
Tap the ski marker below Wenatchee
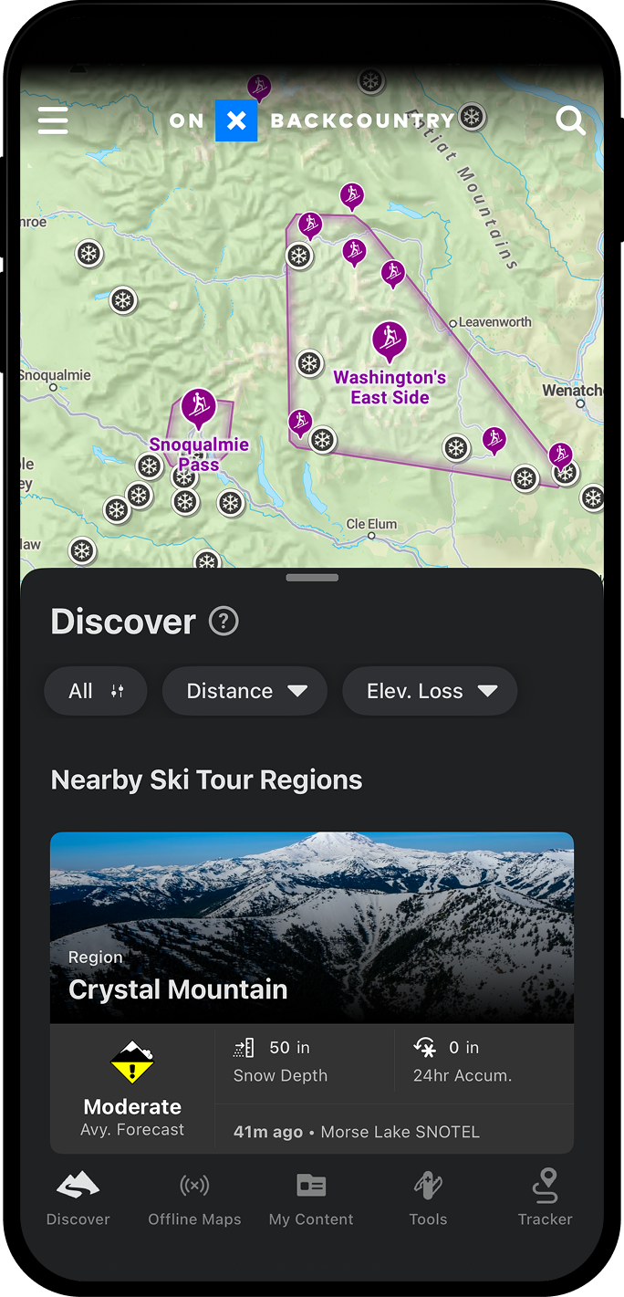point(560,455)
